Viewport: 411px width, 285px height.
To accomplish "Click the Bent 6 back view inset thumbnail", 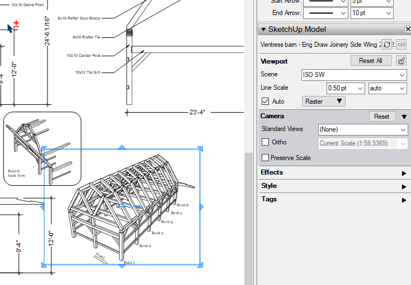I will click(42, 148).
